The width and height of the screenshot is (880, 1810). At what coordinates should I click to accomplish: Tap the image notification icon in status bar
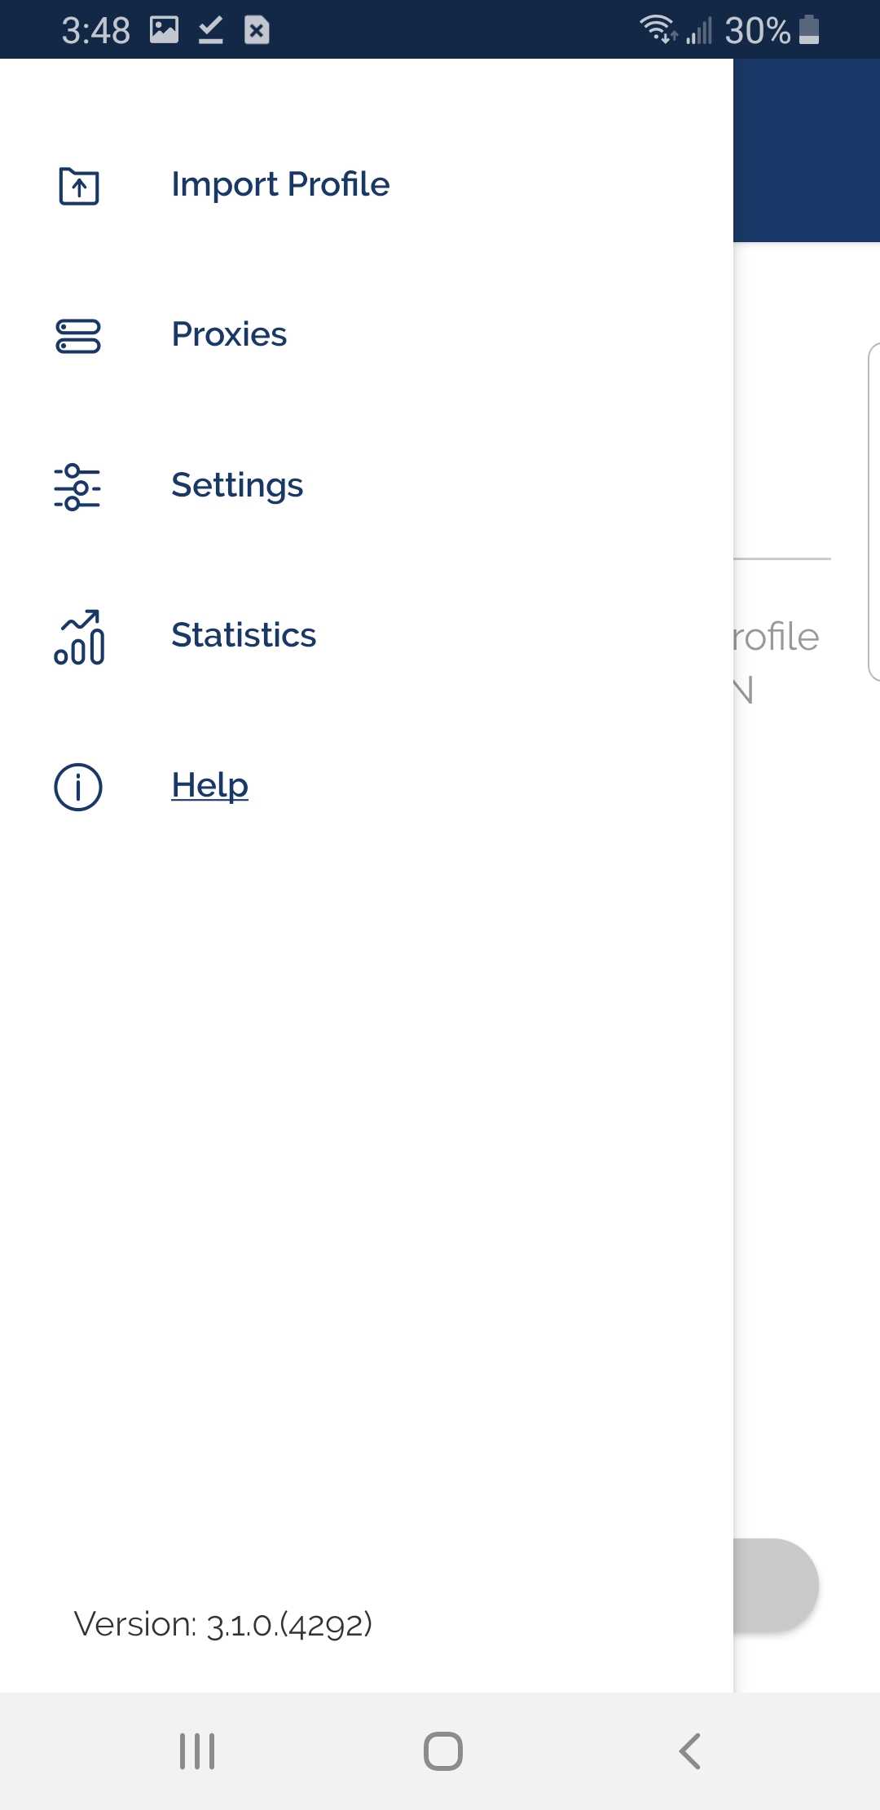point(164,30)
